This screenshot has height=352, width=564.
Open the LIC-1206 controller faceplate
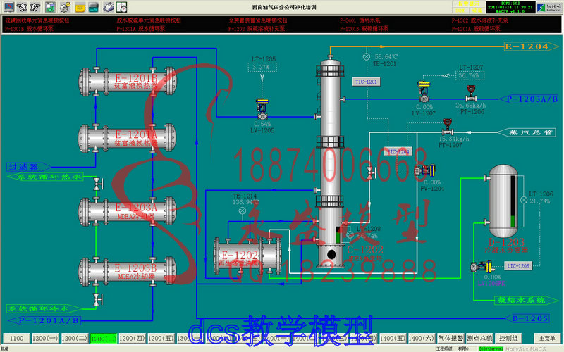click(518, 266)
